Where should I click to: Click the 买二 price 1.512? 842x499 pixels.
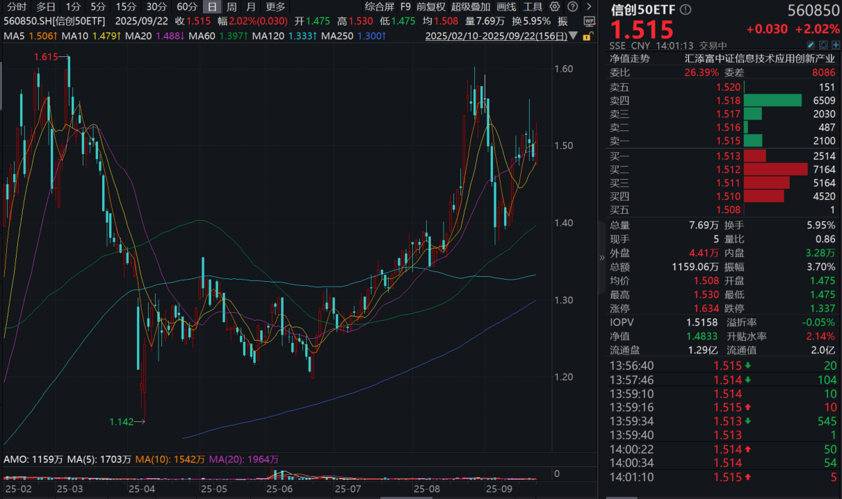pos(728,169)
